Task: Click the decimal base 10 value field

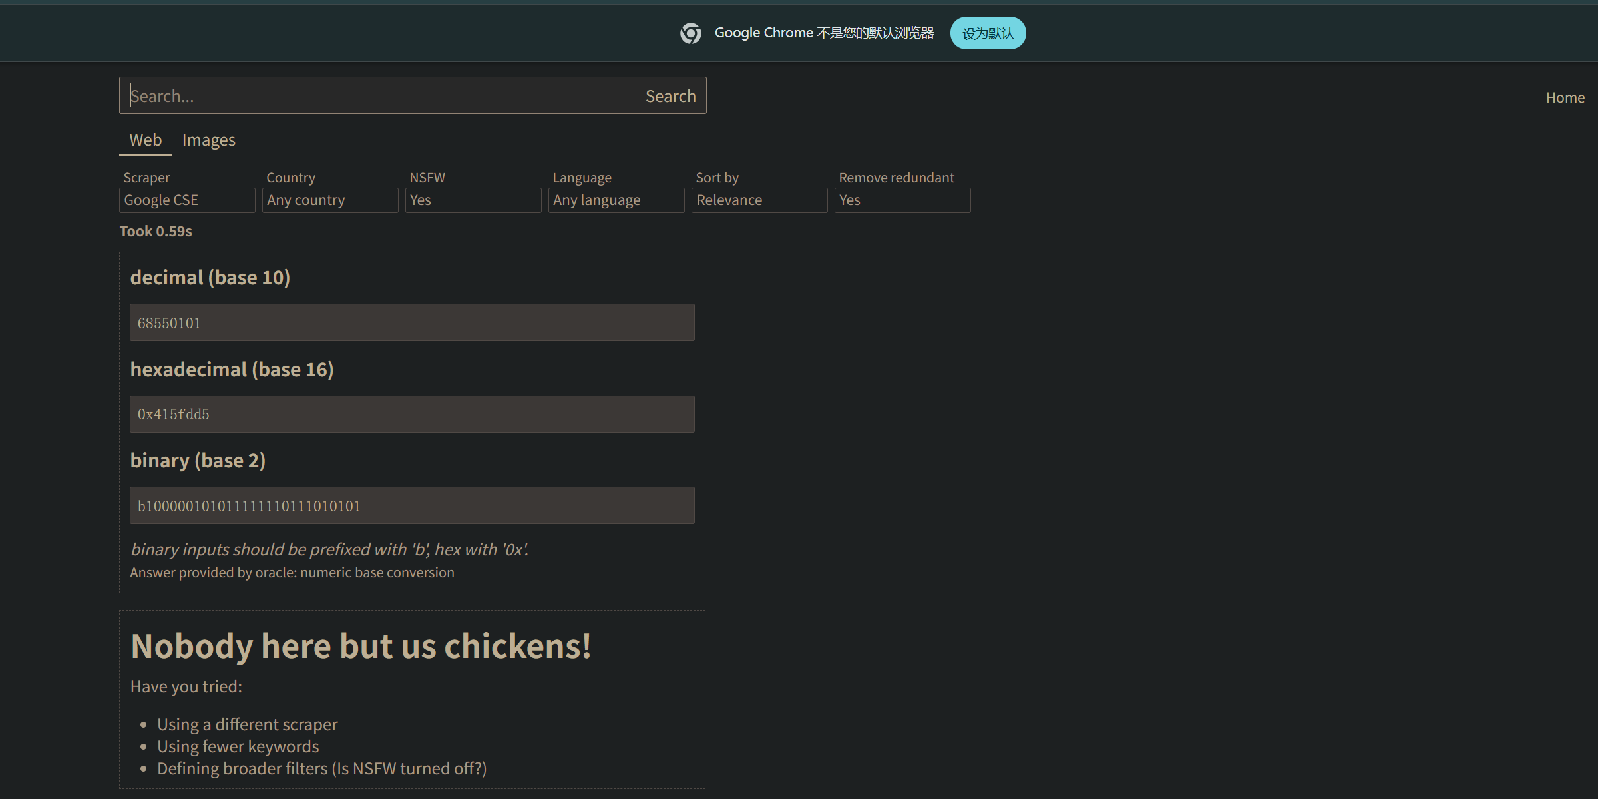Action: (x=412, y=323)
